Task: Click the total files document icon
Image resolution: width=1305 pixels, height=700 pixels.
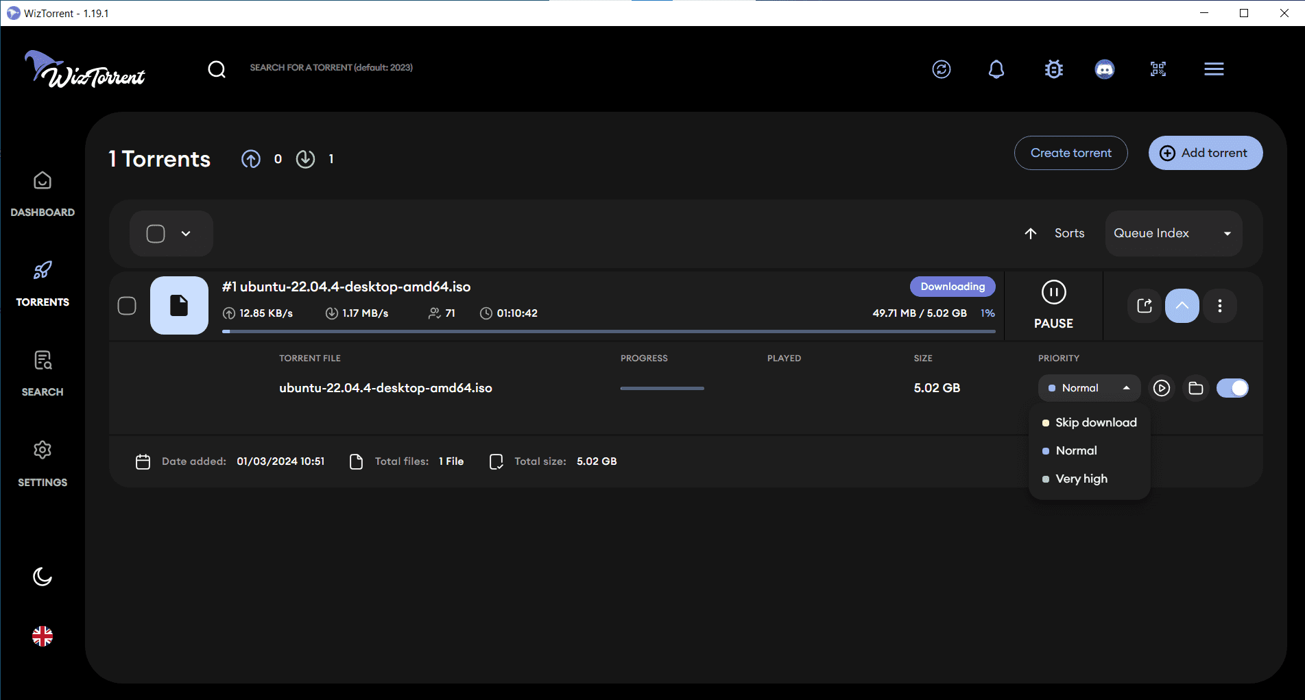Action: pyautogui.click(x=356, y=461)
